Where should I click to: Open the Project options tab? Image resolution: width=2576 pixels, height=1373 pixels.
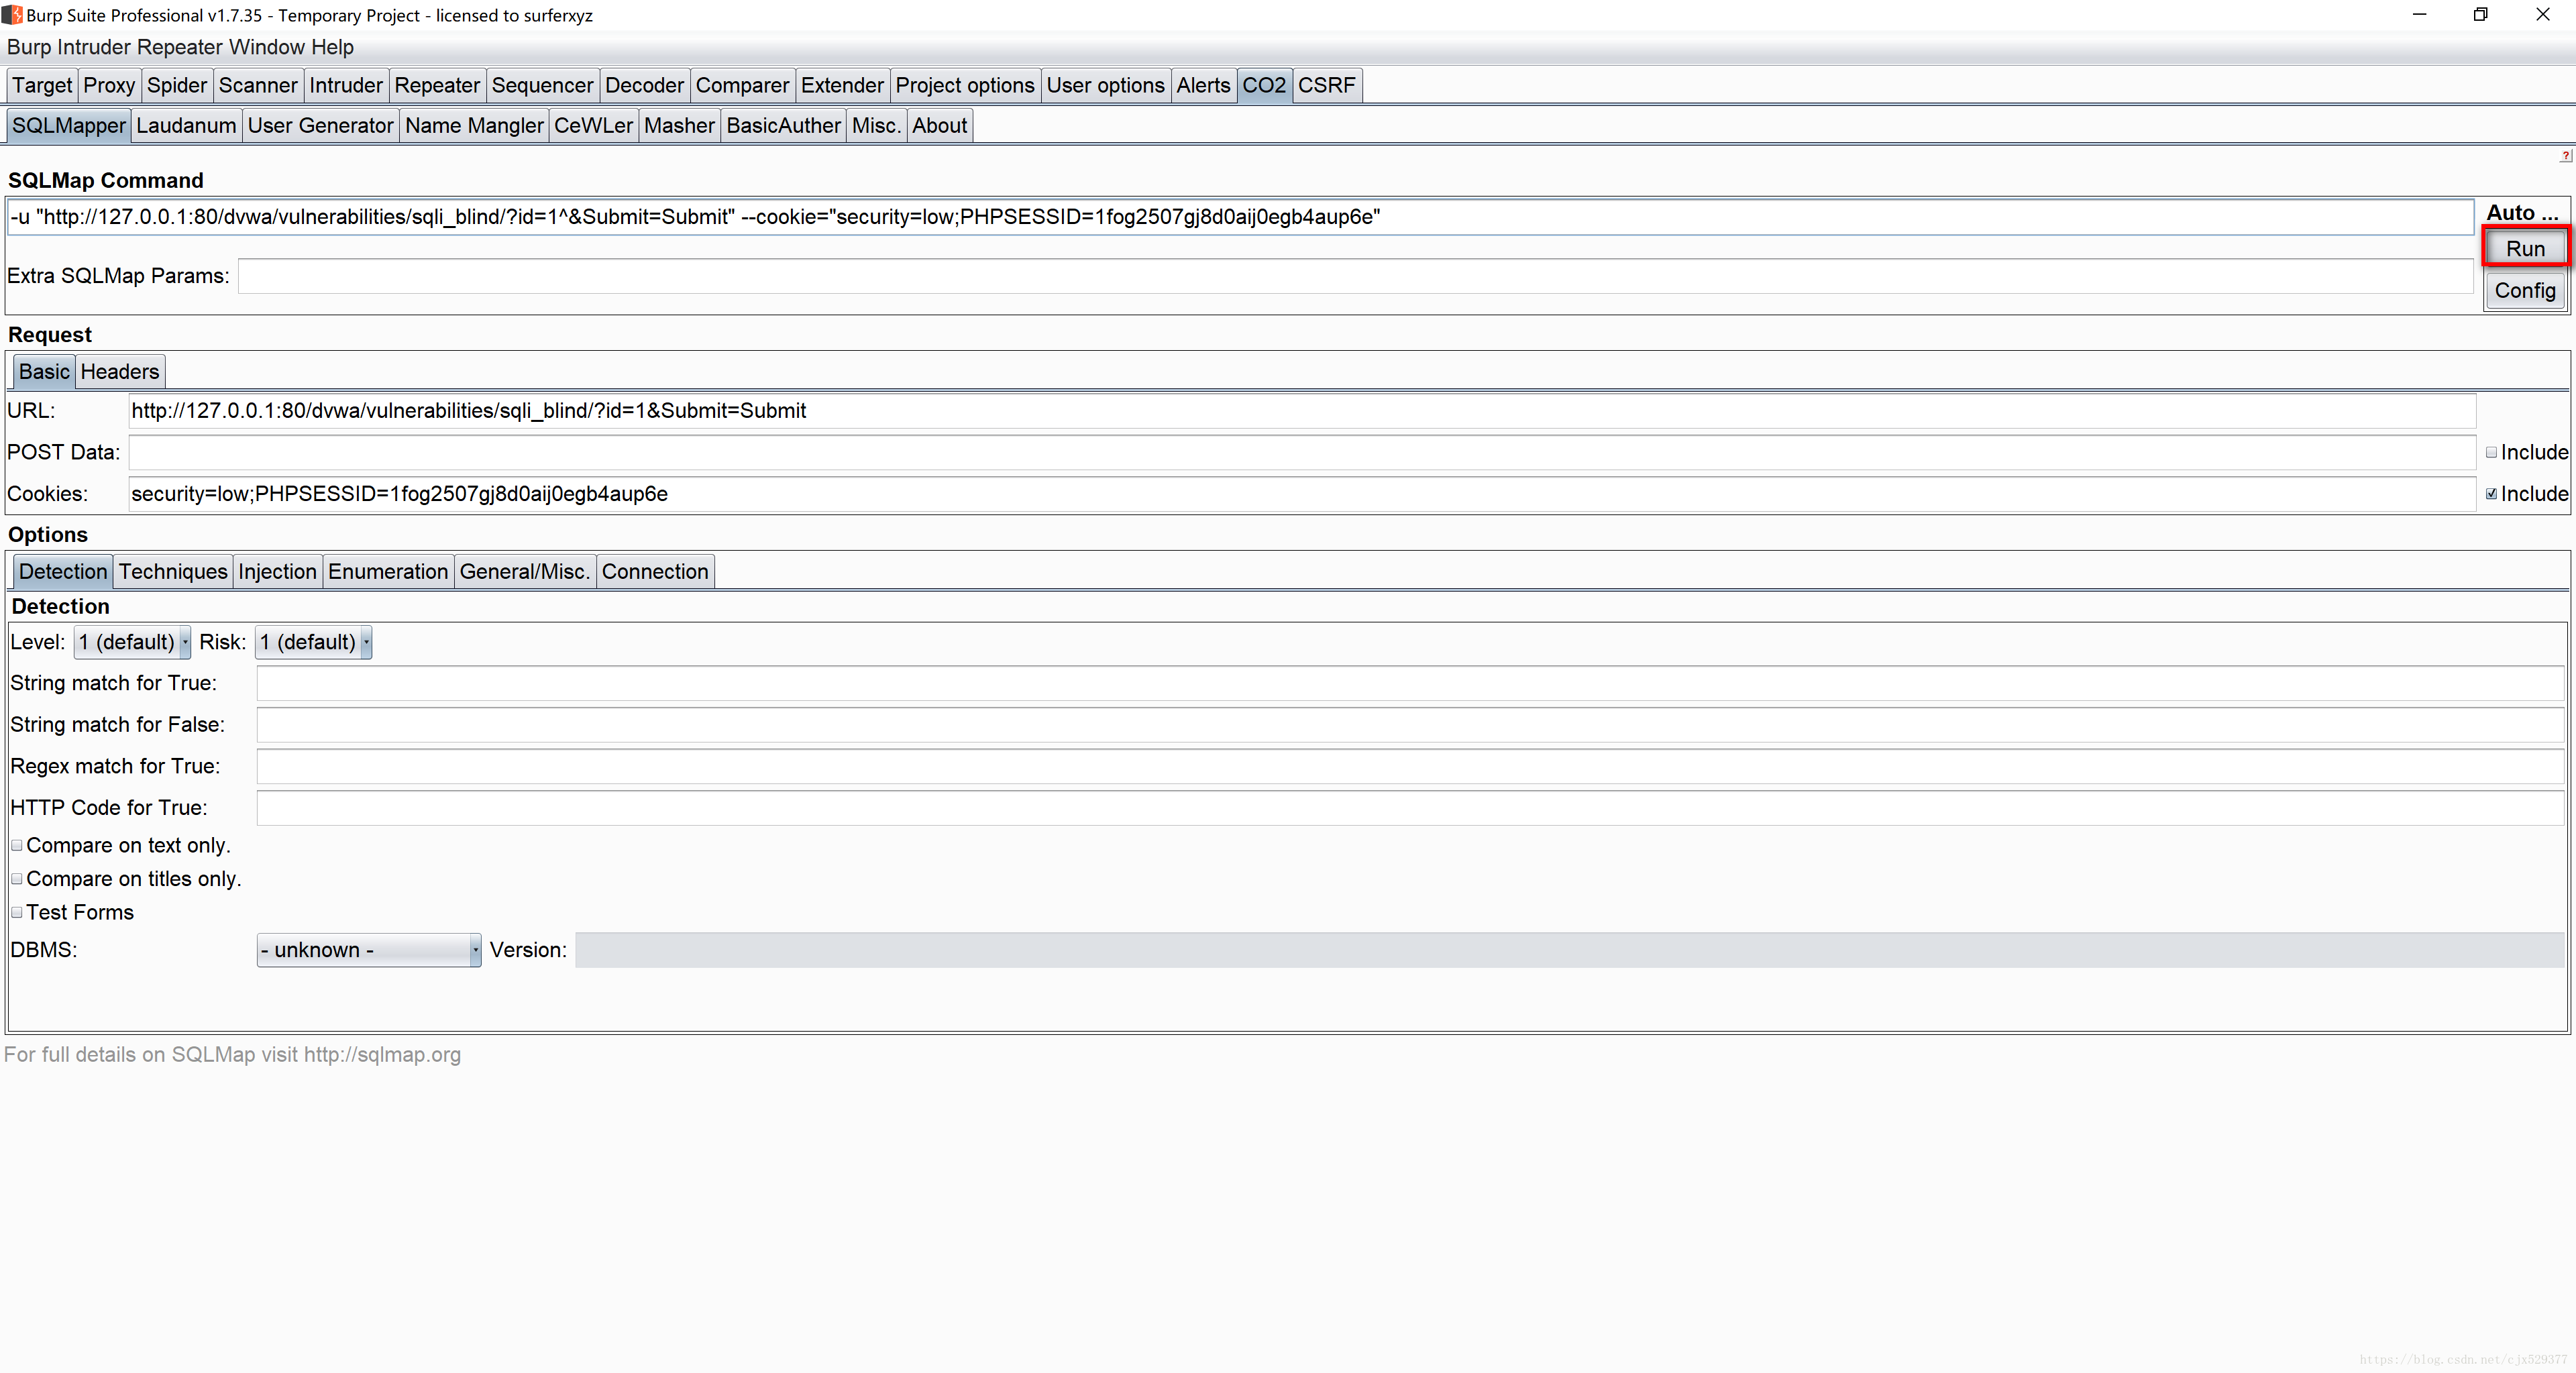(965, 85)
